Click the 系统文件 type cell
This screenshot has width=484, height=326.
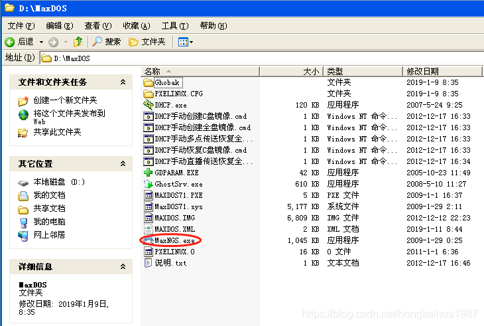point(343,206)
